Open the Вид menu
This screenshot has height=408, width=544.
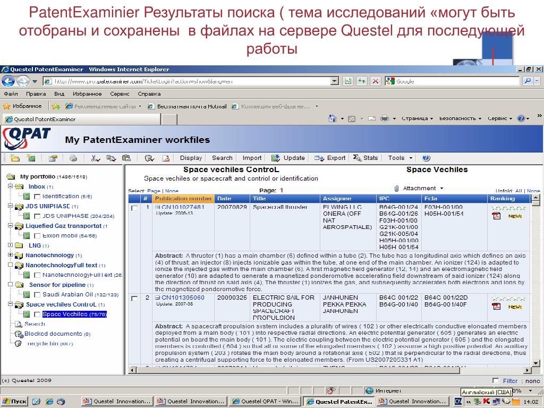(59, 93)
